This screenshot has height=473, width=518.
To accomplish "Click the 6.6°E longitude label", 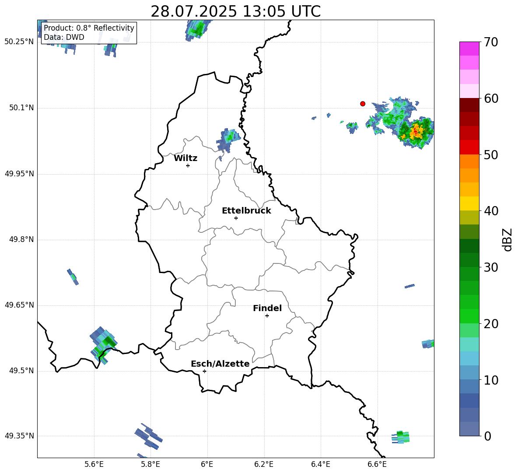I will click(x=377, y=464).
